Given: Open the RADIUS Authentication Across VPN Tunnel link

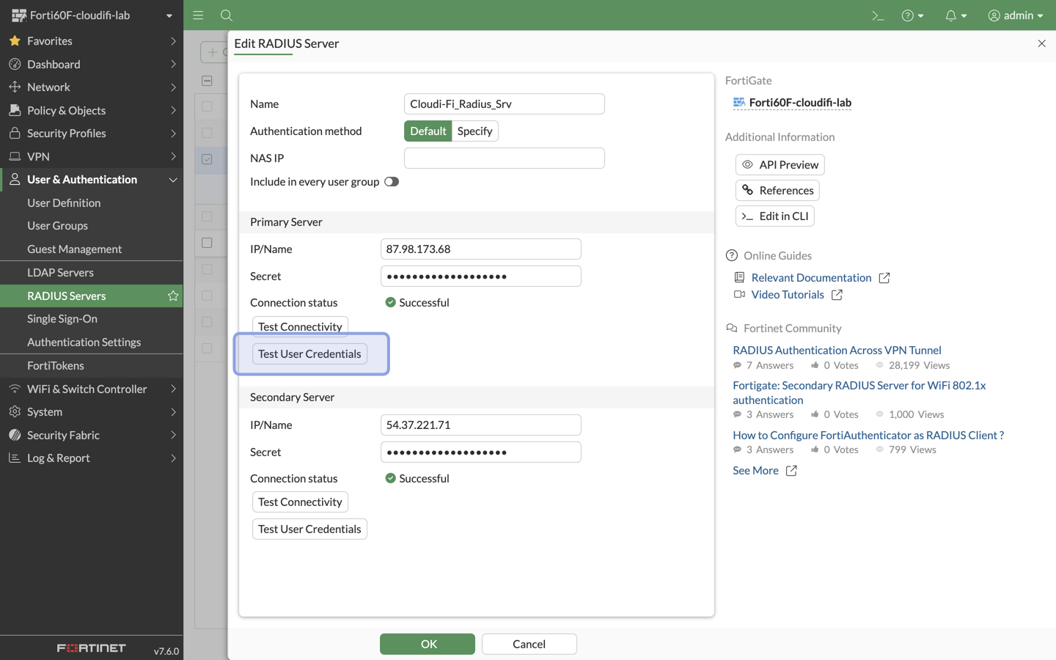Looking at the screenshot, I should 837,350.
